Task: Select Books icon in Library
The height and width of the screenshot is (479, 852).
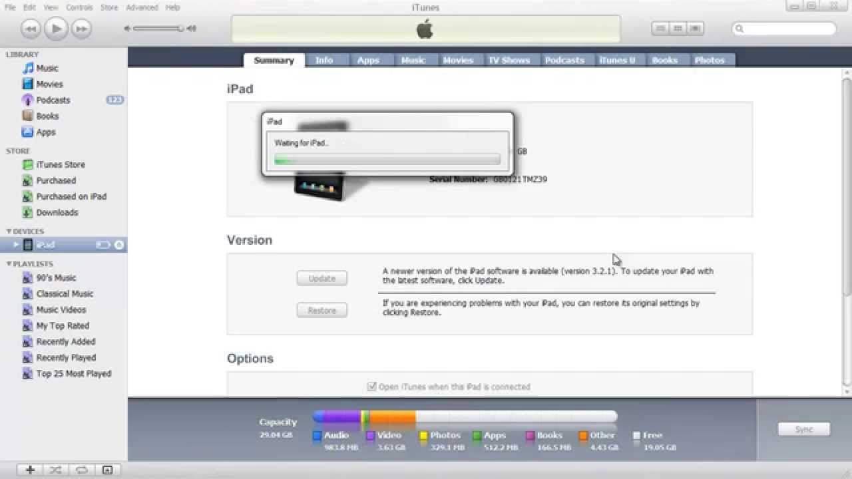Action: [28, 116]
